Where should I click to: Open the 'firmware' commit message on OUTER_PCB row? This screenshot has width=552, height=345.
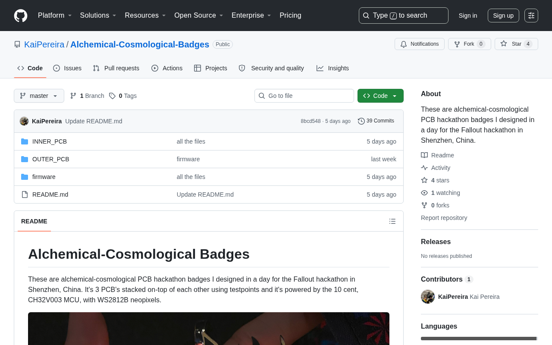[x=188, y=159]
